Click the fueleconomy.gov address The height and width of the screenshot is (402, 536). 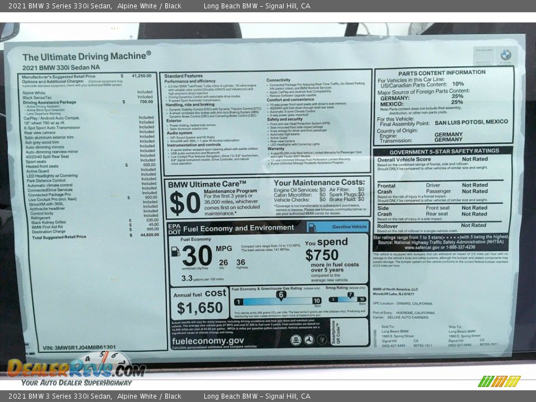[208, 341]
